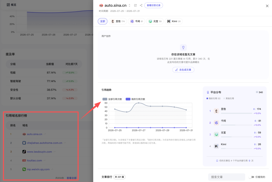Click the Sina Weibo icon in ranking row
Screen dimensions: 272x182
click(x=24, y=134)
